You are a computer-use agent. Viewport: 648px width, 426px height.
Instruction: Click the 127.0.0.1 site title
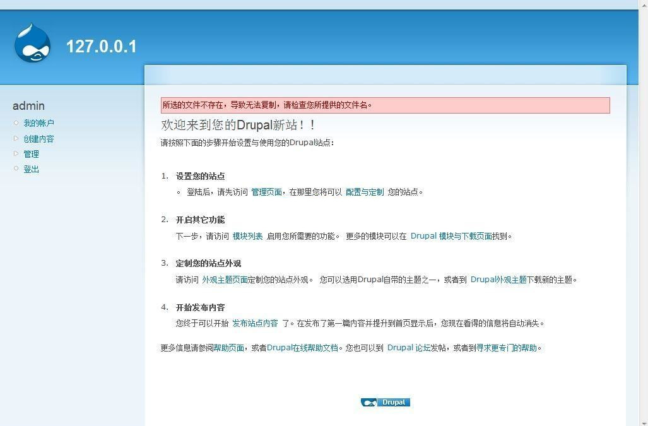click(101, 46)
